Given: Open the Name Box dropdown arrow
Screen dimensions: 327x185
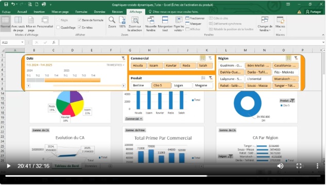Looking at the screenshot, I should tap(22, 43).
